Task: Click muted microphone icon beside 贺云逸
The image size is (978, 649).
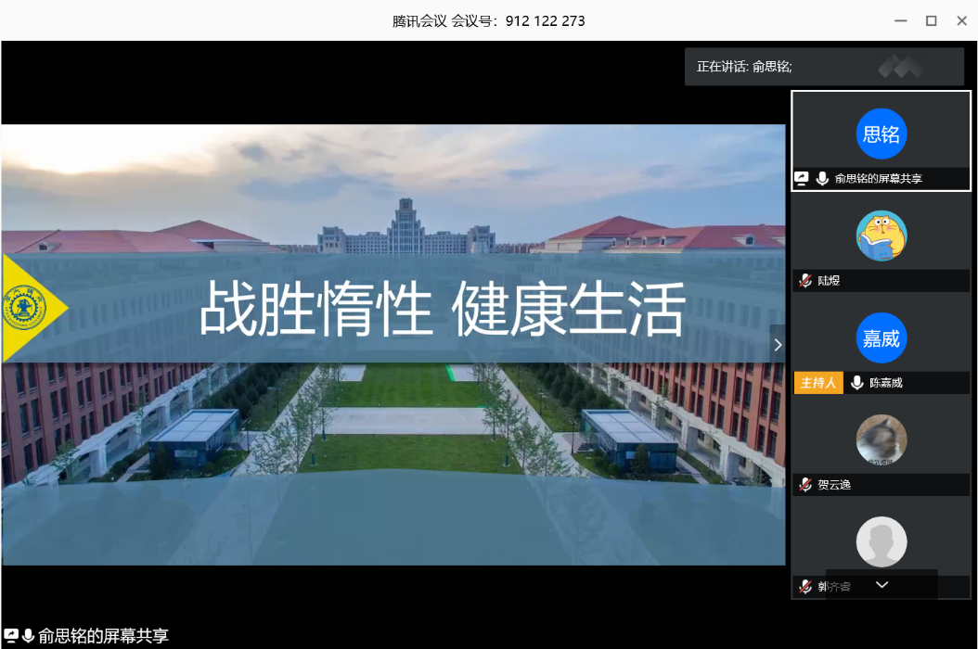Action: click(805, 484)
